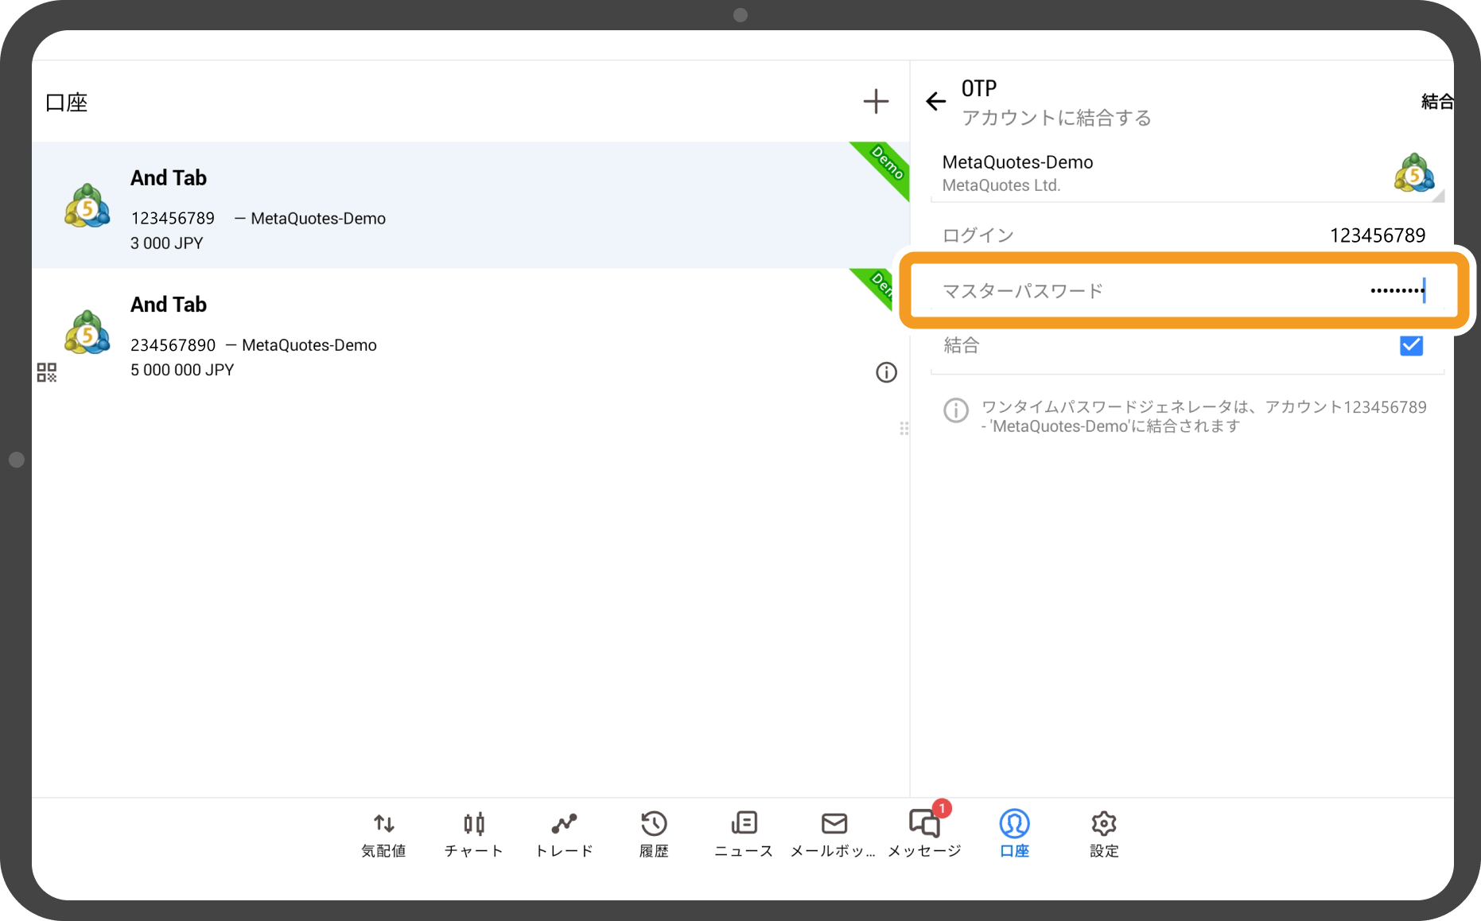Click the アカウントに結合する subtitle
The height and width of the screenshot is (921, 1481).
point(1056,118)
